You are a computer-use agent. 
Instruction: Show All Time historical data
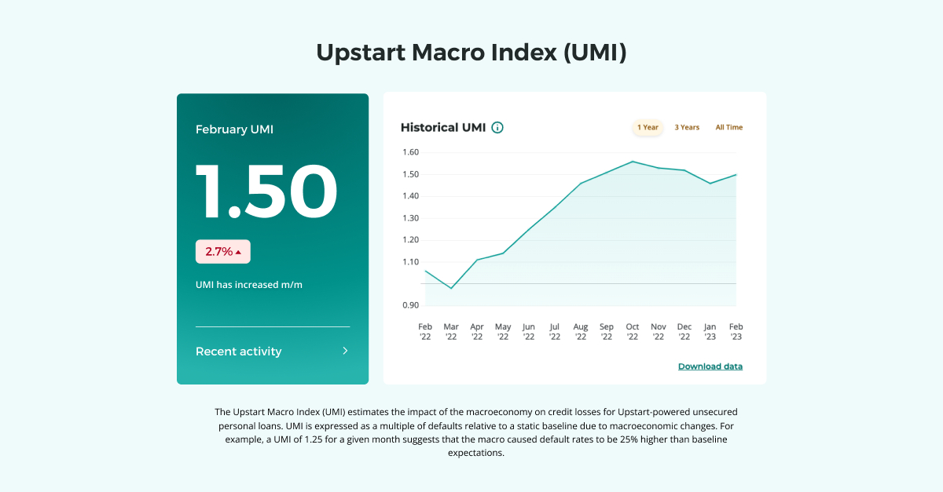(x=728, y=127)
